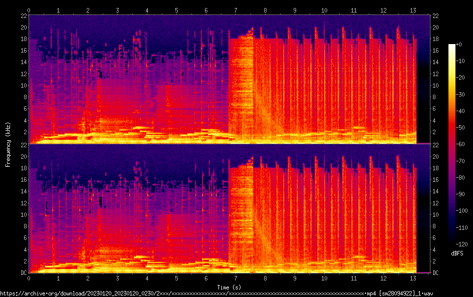The image size is (473, 297).
Task: Click the 22 kHz label at top-left of the upper channel
Action: (x=23, y=16)
